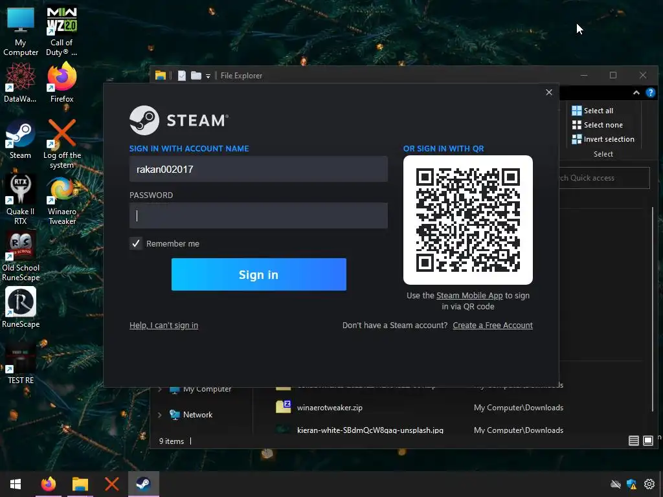Click properties icon in Explorer title bar

182,76
